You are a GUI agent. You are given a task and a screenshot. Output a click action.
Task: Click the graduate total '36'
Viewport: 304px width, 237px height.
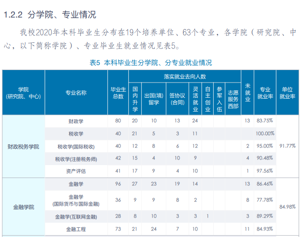point(118,200)
